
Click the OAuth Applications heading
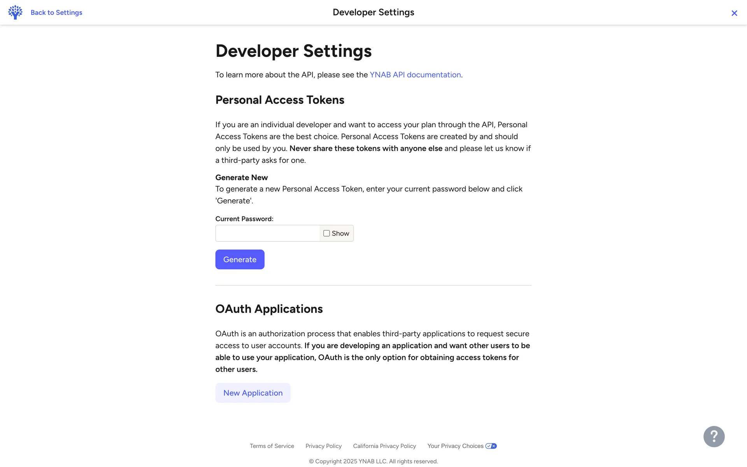pos(269,309)
